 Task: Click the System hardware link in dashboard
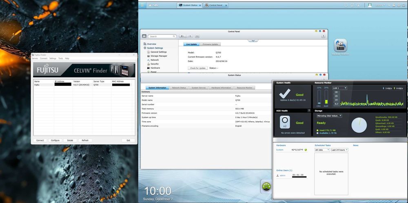[280, 150]
